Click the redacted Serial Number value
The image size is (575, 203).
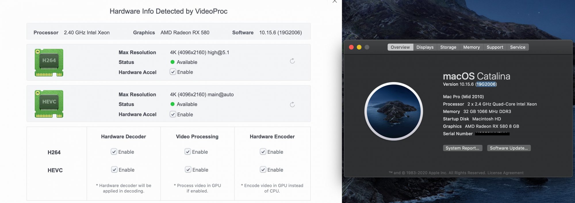click(492, 134)
